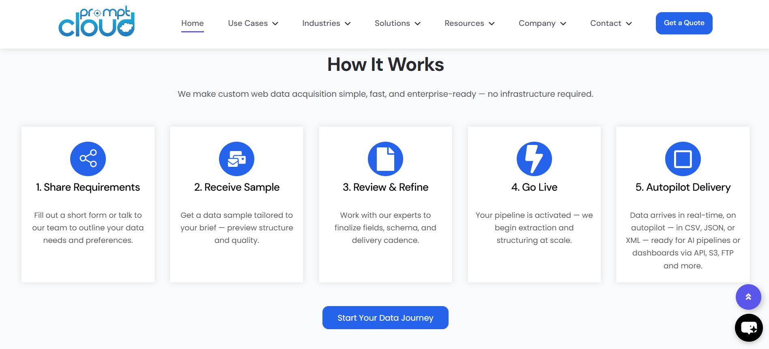Click the 4. Go Live card heading
769x349 pixels.
click(534, 187)
